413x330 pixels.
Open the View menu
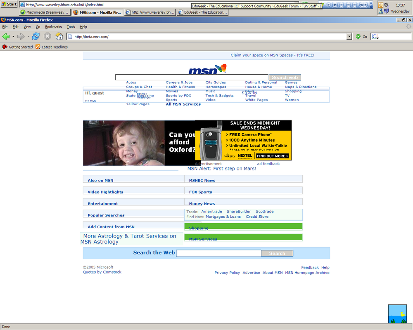point(27,27)
